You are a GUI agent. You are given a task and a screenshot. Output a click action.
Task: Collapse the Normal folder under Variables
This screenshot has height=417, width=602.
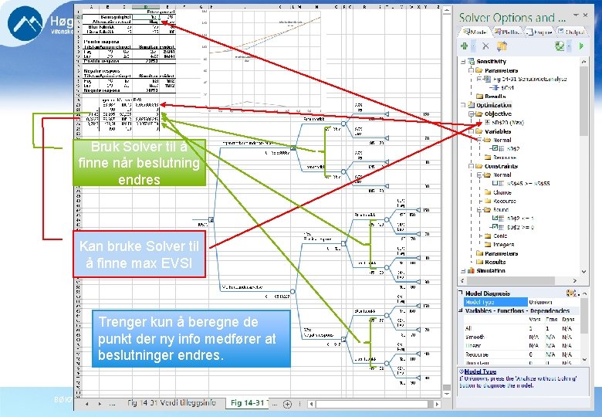(x=479, y=140)
